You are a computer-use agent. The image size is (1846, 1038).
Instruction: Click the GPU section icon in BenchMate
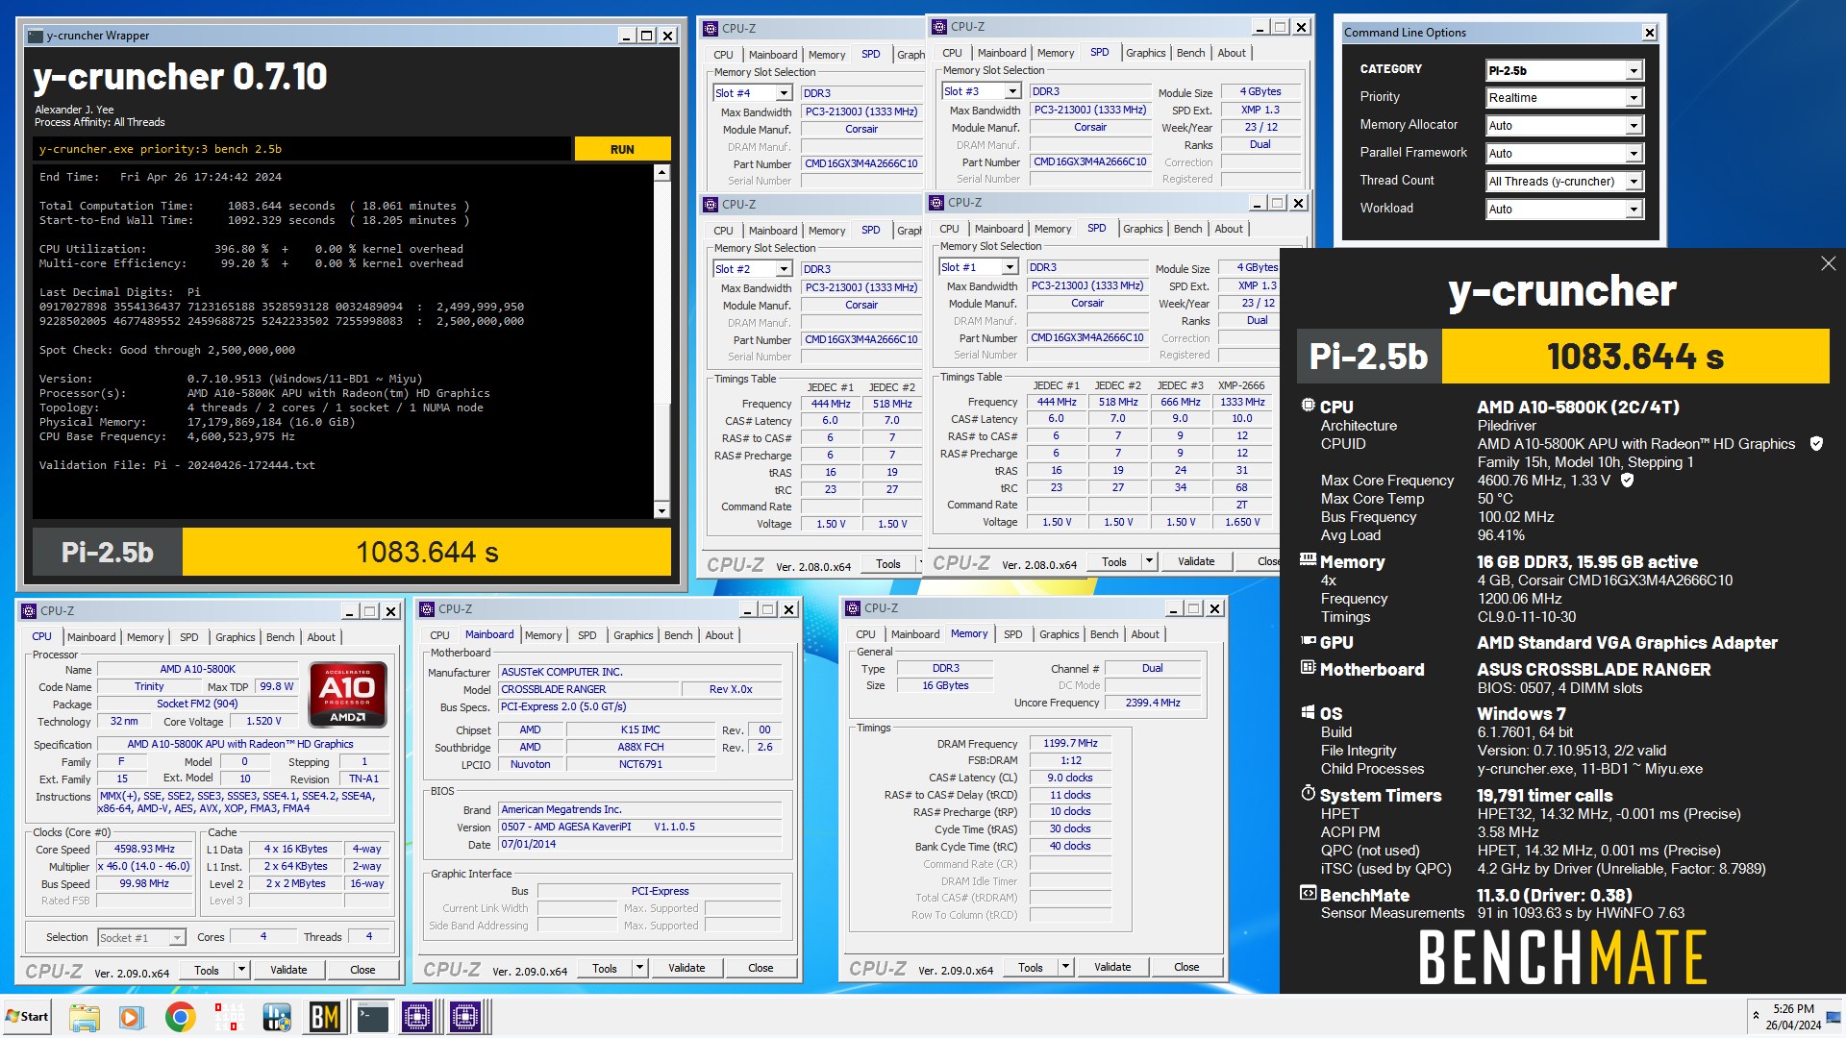[1309, 641]
